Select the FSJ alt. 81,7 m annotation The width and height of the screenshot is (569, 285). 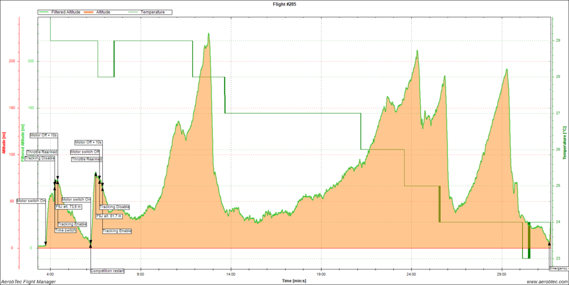click(109, 216)
